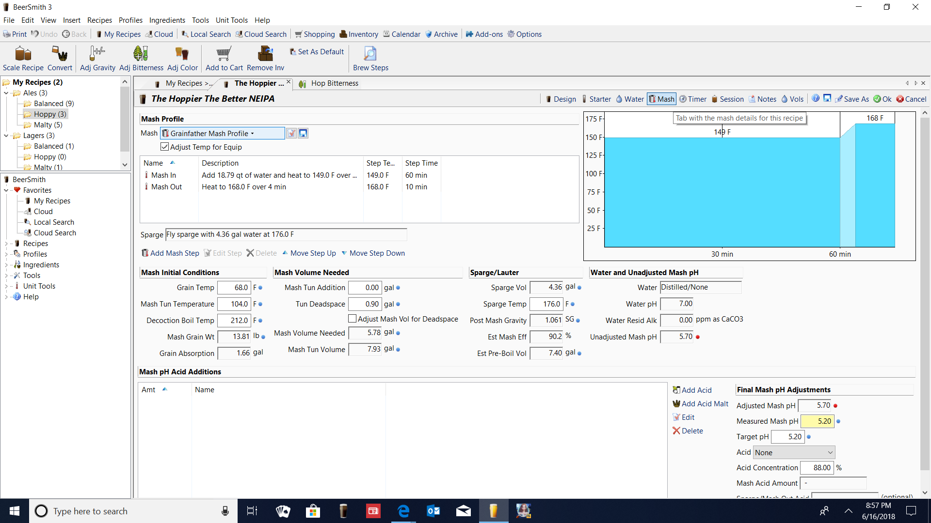The width and height of the screenshot is (931, 523).
Task: Click the Measured Mash pH field
Action: (x=817, y=421)
